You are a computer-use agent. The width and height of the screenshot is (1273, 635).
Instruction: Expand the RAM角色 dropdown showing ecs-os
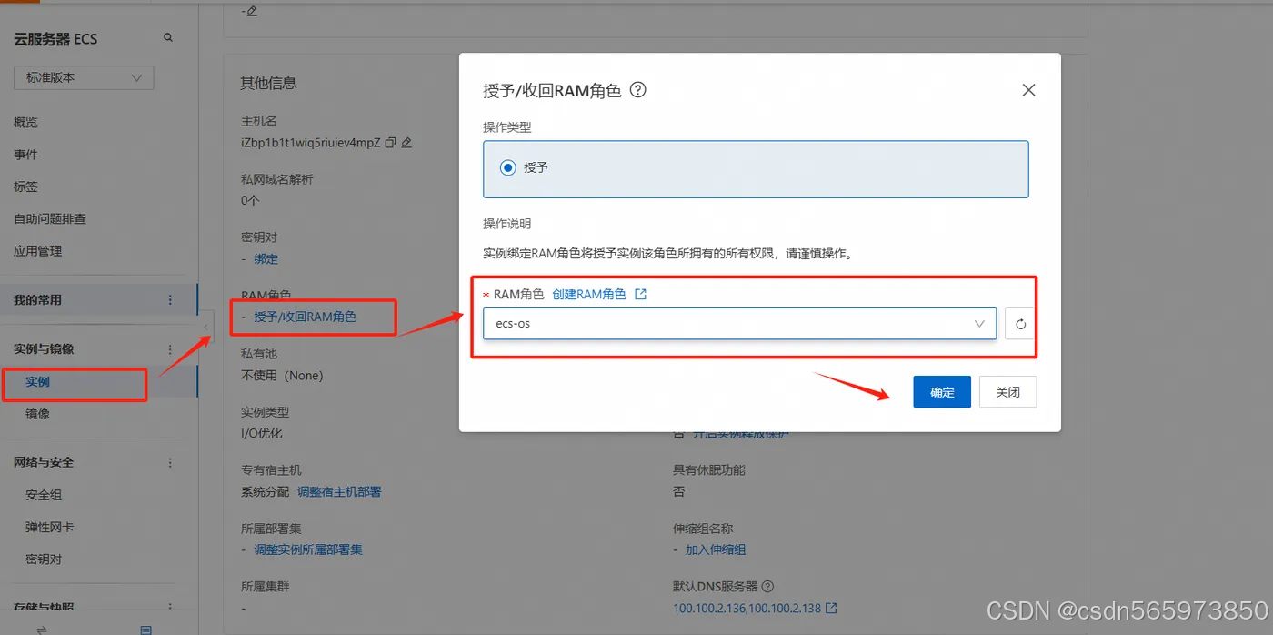pos(979,324)
